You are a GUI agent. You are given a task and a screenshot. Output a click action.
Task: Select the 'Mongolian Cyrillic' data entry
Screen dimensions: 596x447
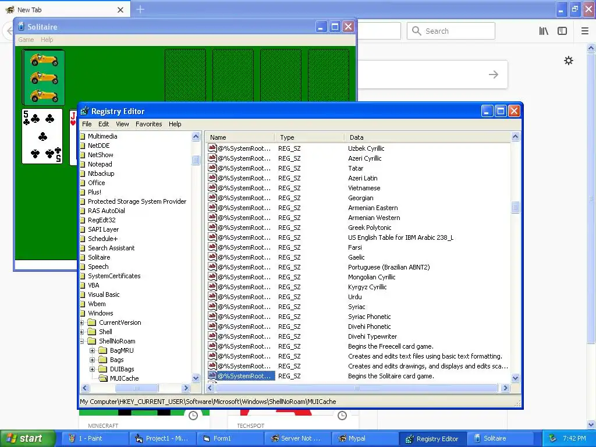tap(372, 277)
